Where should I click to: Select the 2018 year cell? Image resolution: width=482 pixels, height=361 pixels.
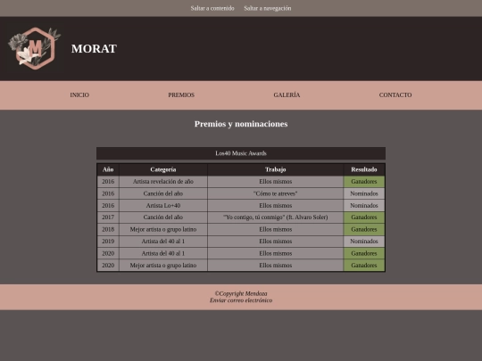click(108, 229)
